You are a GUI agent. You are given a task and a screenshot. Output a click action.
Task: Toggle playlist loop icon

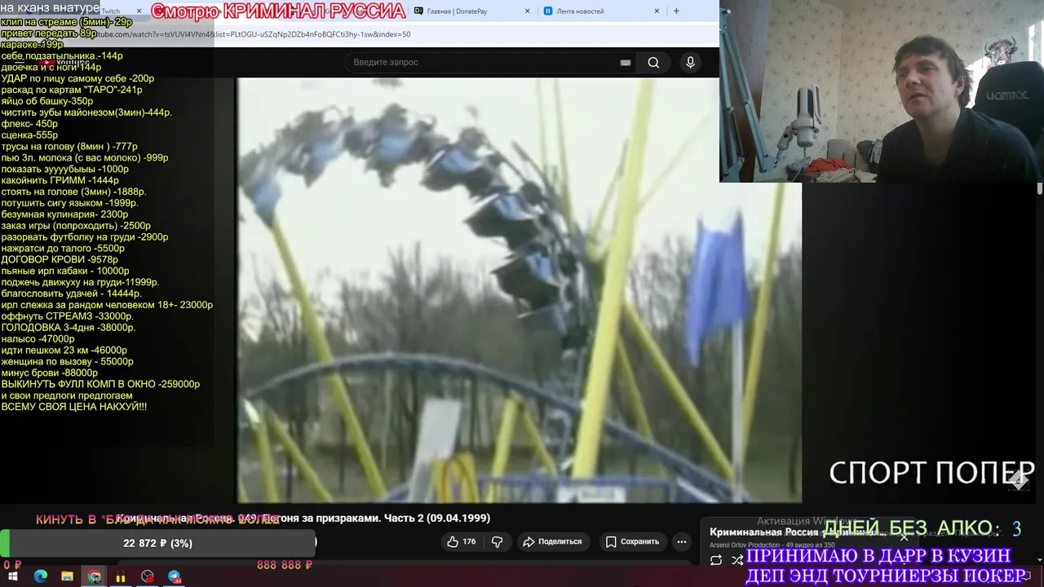pos(716,560)
